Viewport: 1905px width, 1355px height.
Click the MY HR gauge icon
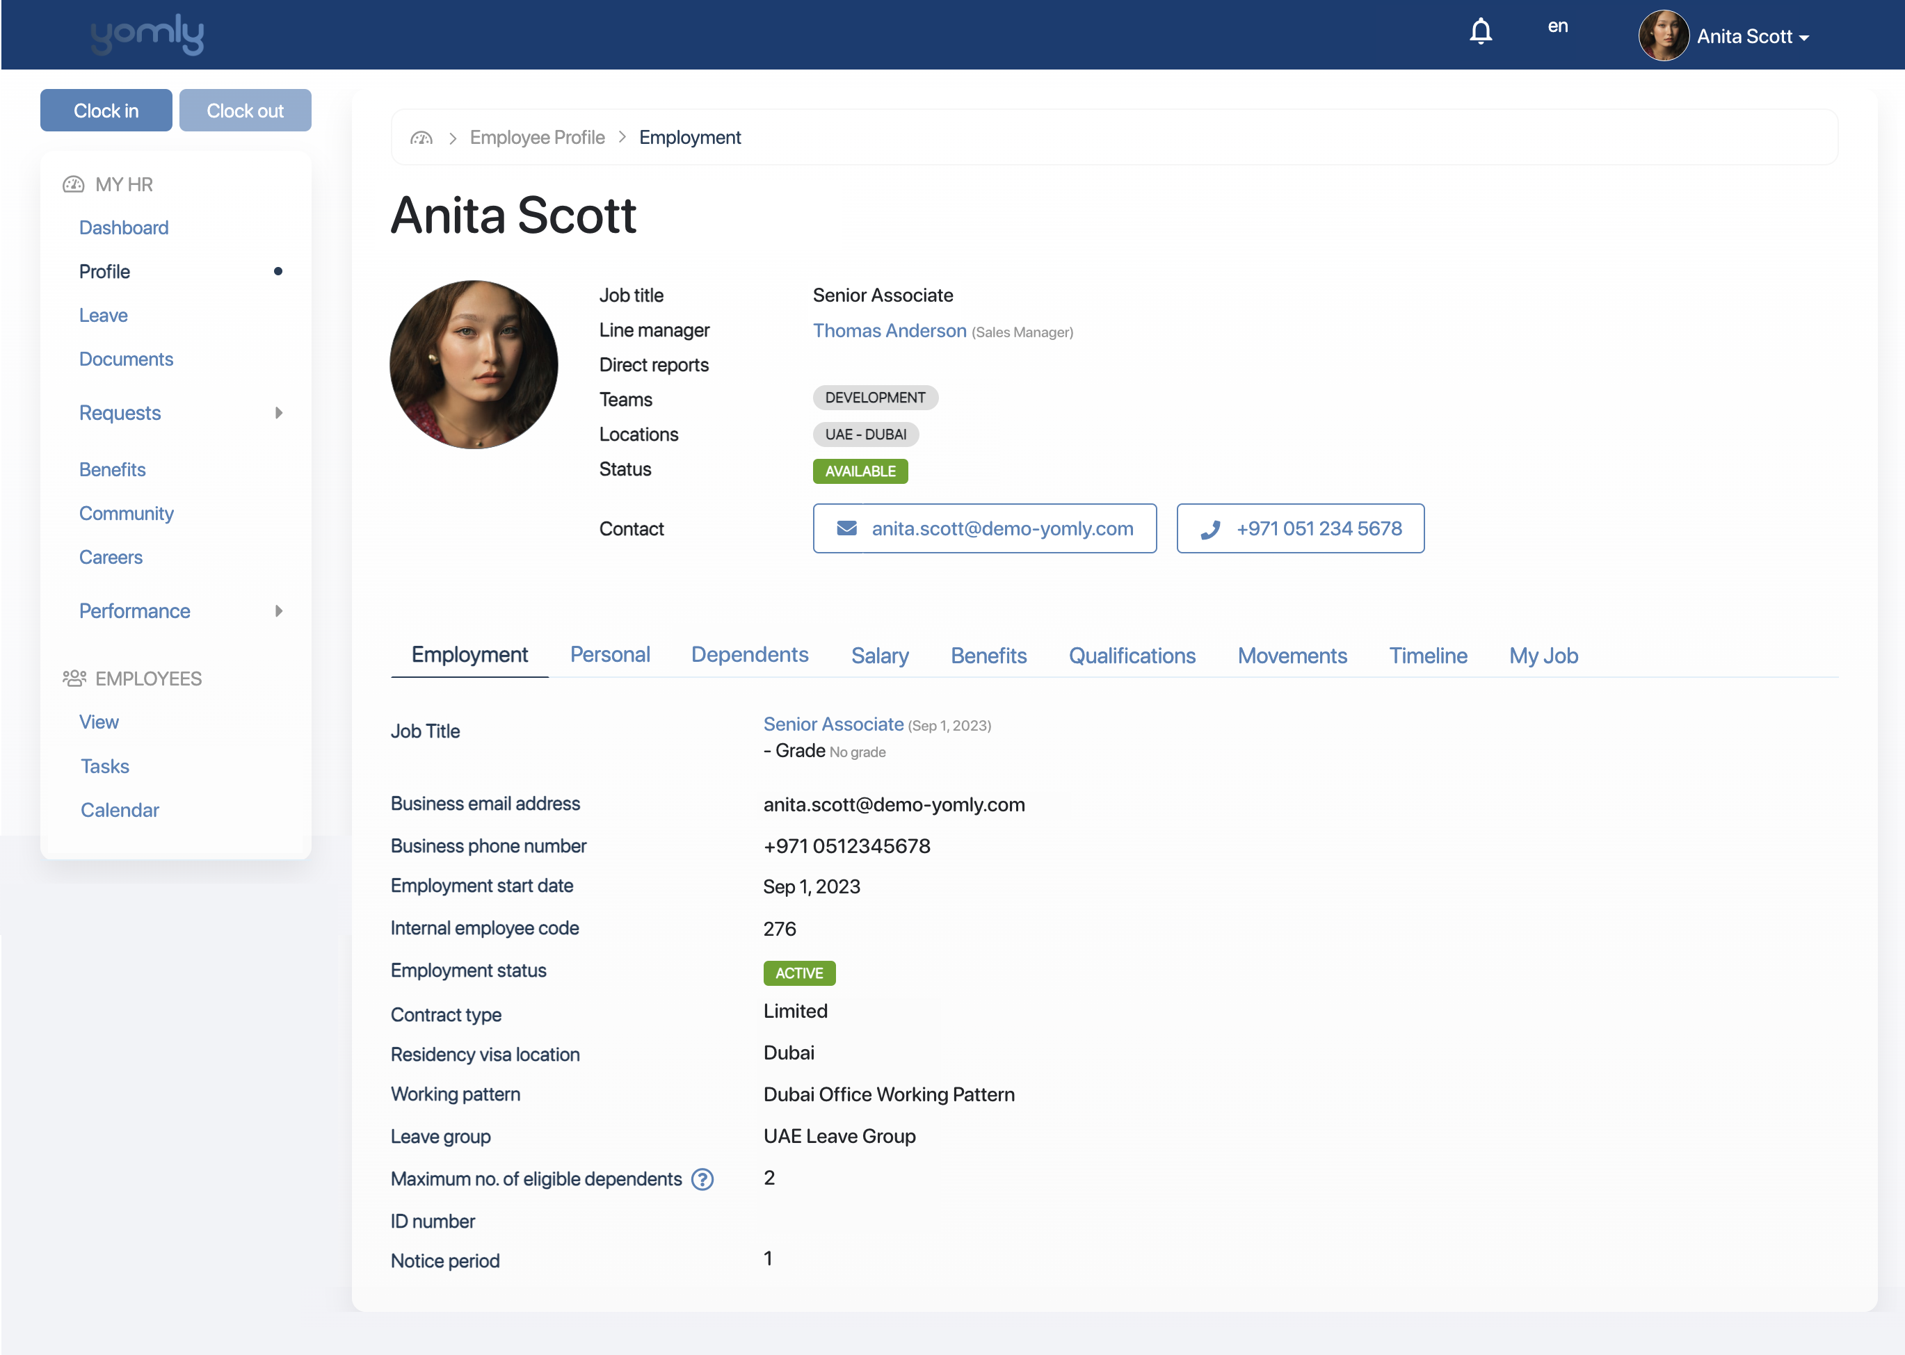click(x=74, y=184)
